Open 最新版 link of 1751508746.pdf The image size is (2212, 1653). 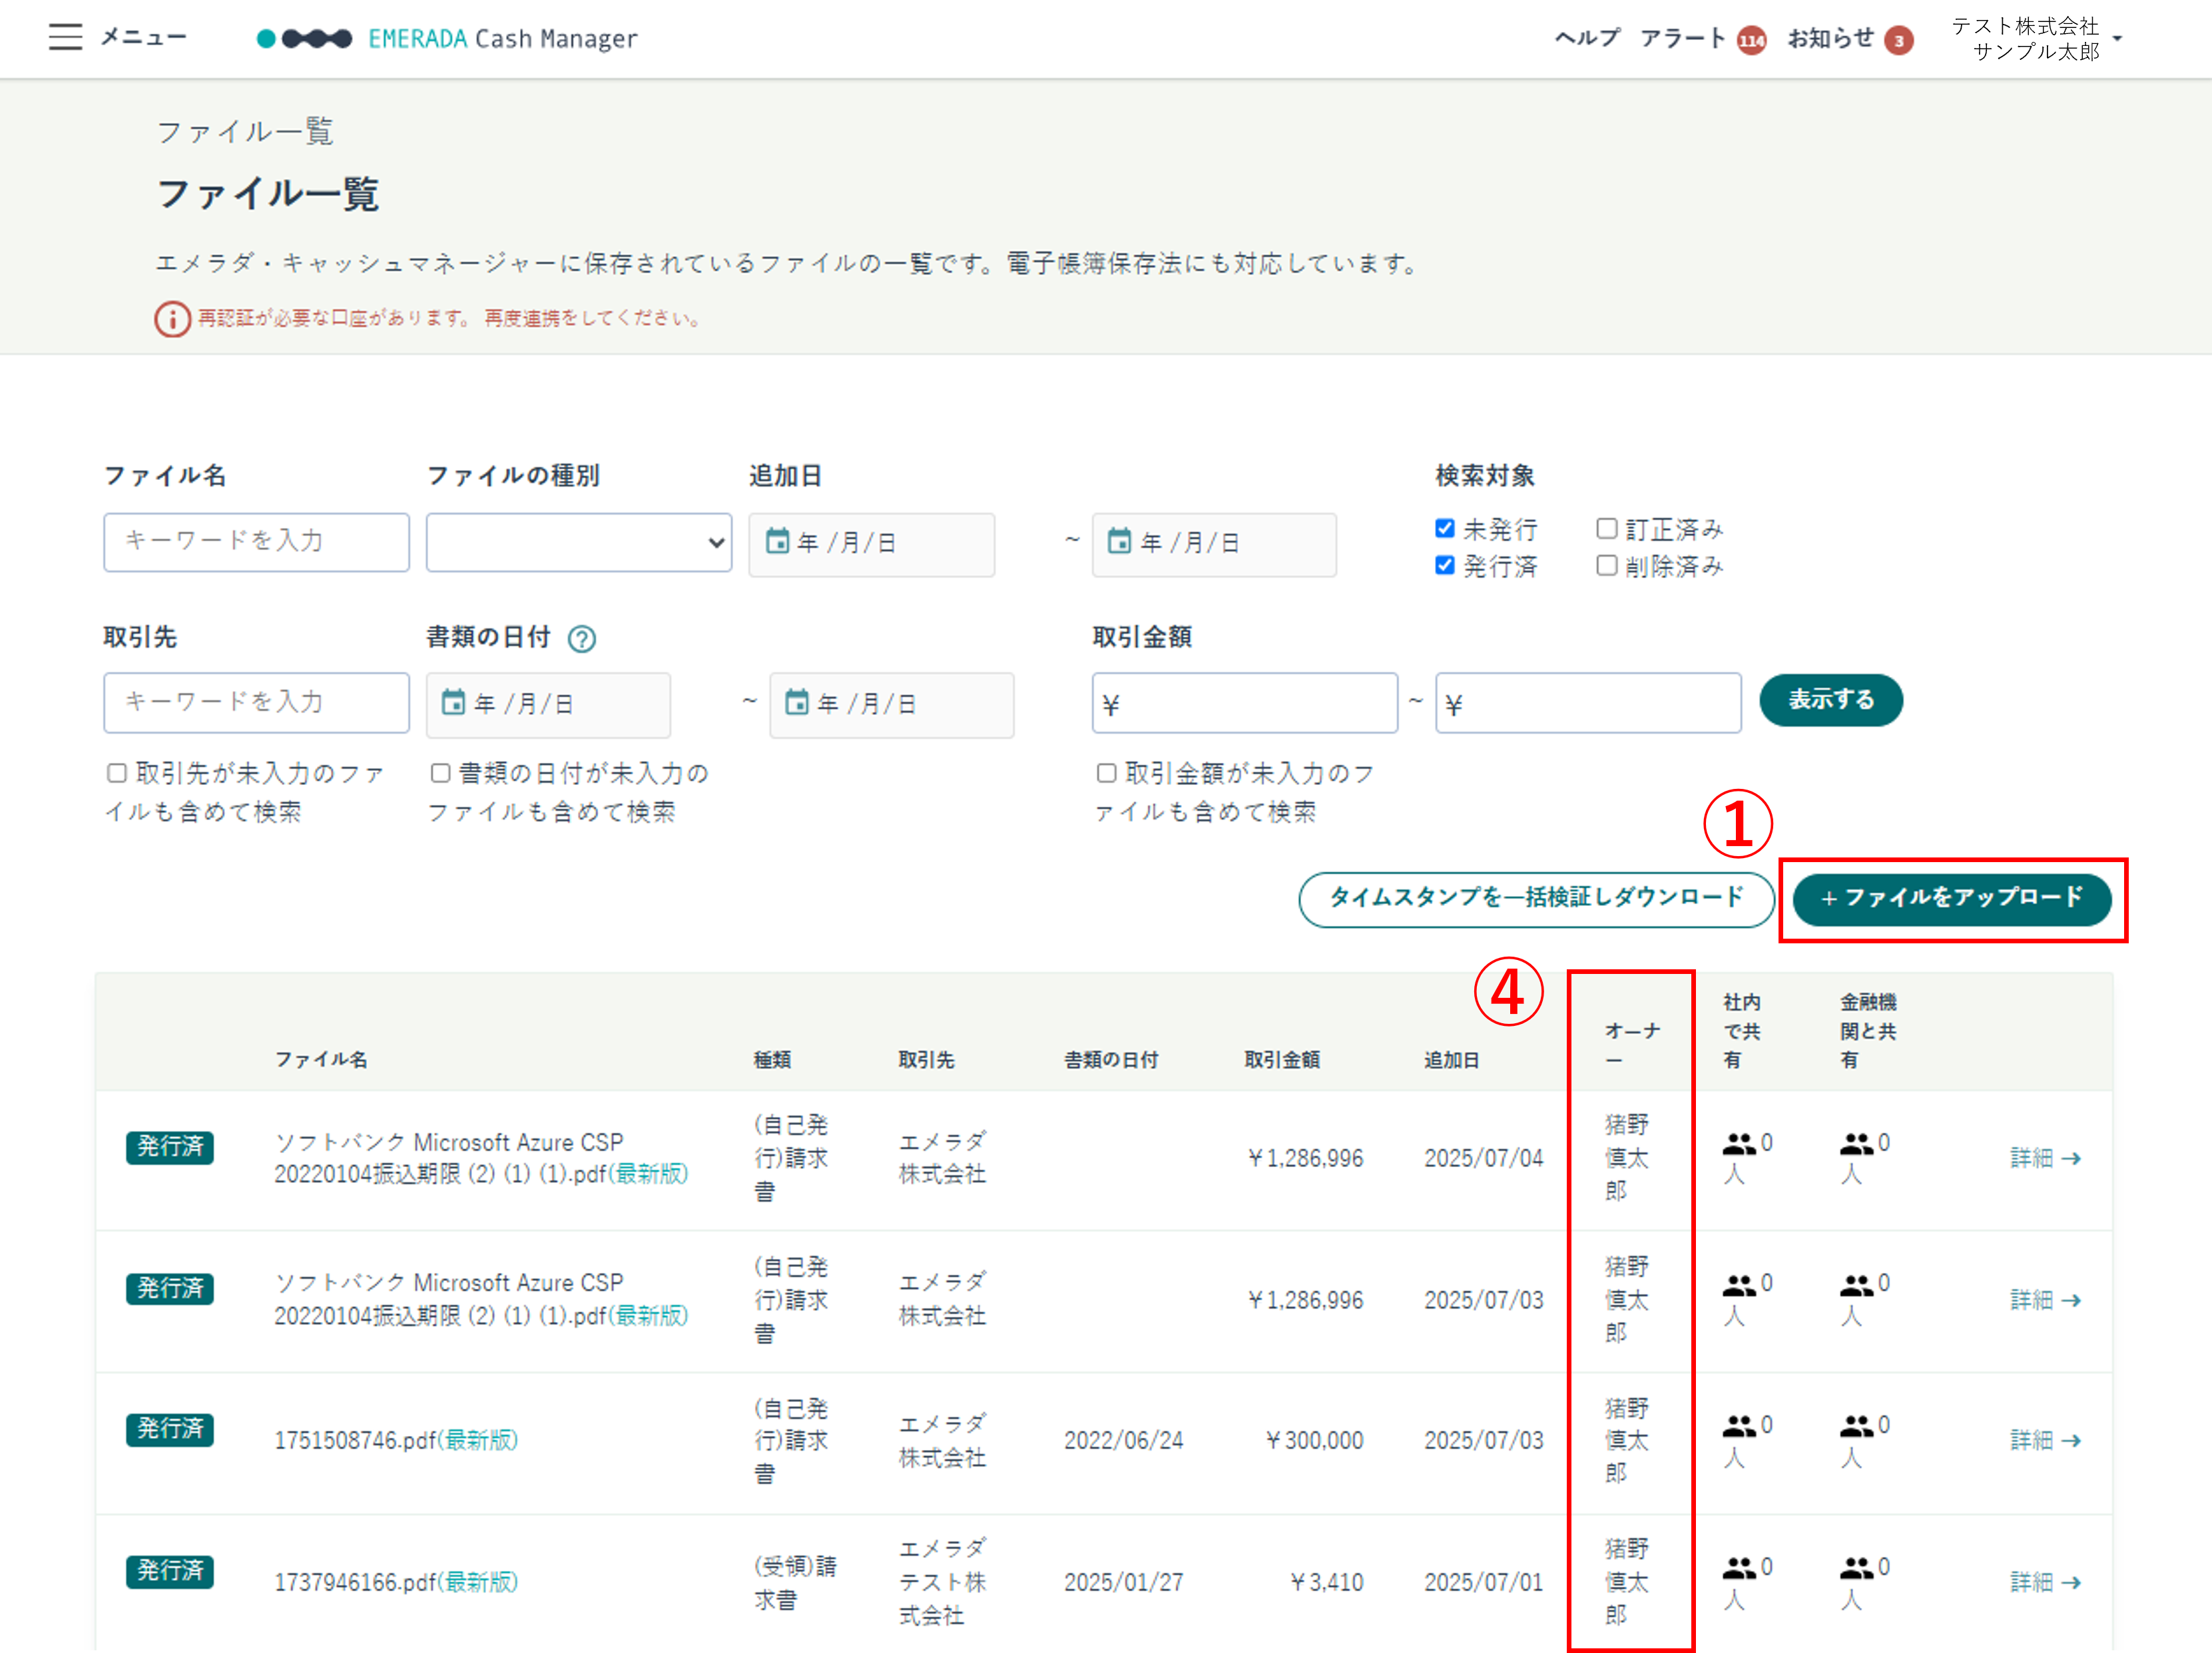[478, 1440]
